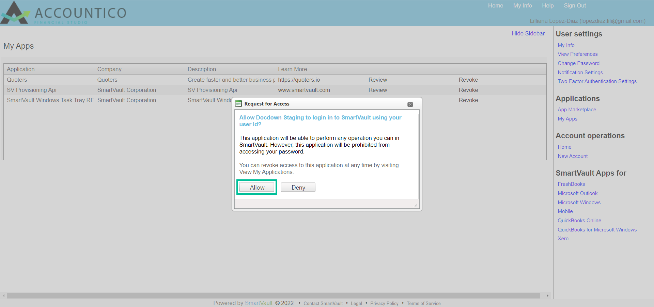Viewport: 654px width, 307px height.
Task: Open Change Password settings
Action: (578, 63)
